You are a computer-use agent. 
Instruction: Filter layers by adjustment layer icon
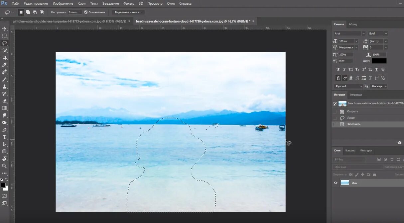coord(385,160)
